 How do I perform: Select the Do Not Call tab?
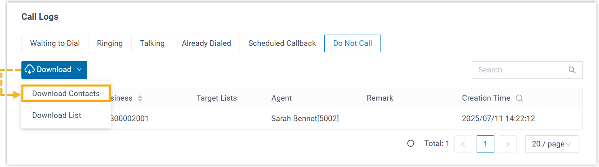[353, 43]
